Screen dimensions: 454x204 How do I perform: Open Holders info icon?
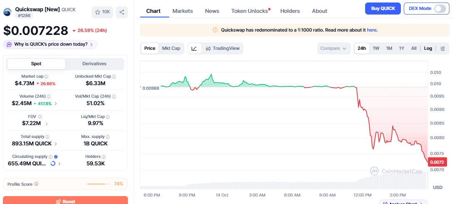104,157
